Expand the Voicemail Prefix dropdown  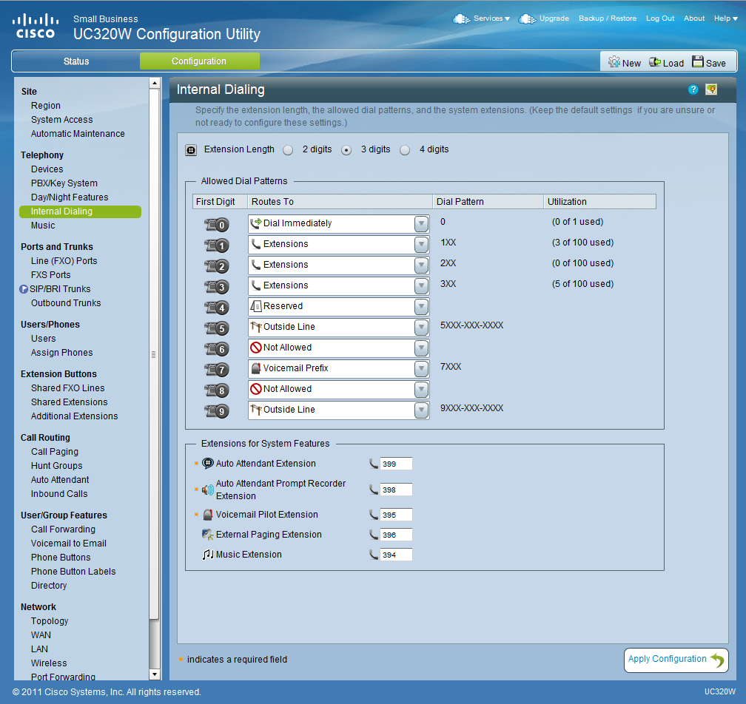[x=420, y=369]
